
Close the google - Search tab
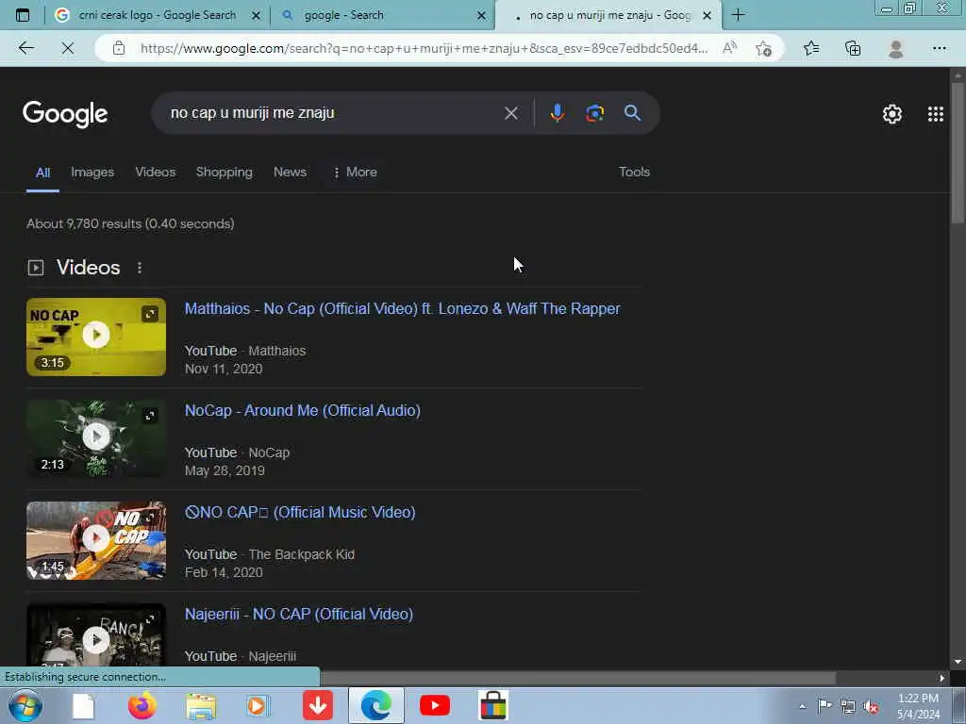pos(482,15)
